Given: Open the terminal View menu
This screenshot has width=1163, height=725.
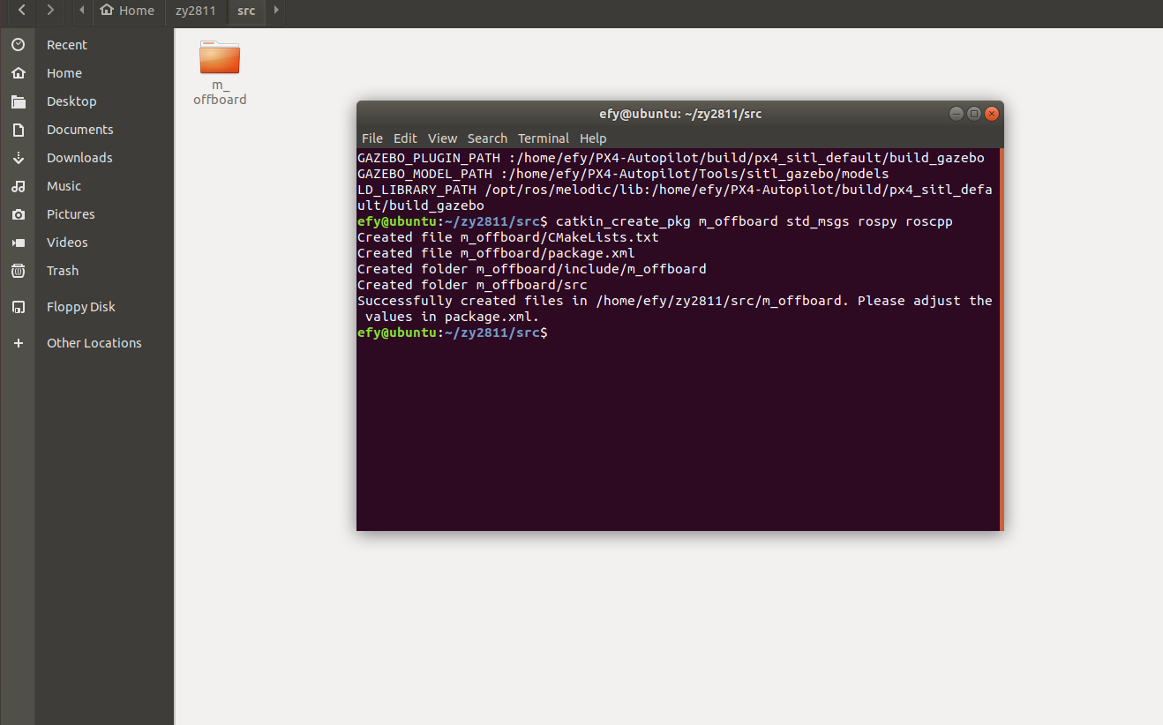Looking at the screenshot, I should [x=443, y=138].
